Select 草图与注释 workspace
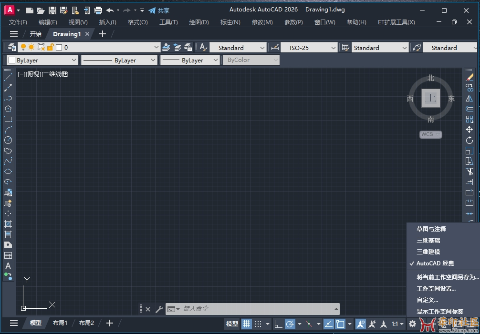Image resolution: width=480 pixels, height=334 pixels. coord(431,229)
